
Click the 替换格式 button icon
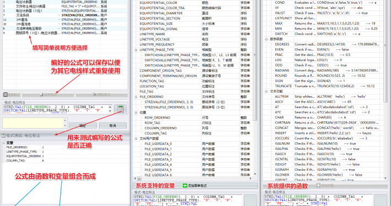pos(6,95)
